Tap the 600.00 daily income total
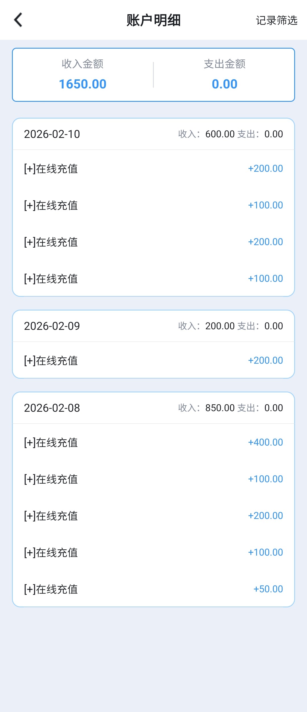Image resolution: width=307 pixels, height=712 pixels. coord(220,134)
